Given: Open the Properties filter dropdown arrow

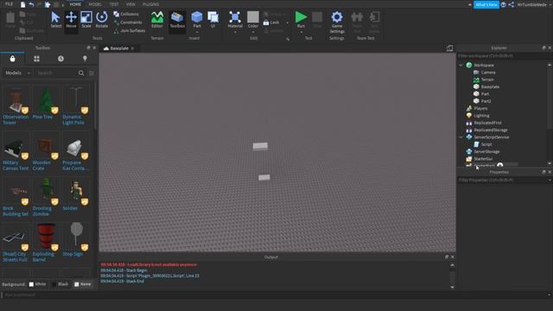Looking at the screenshot, I should coord(550,181).
